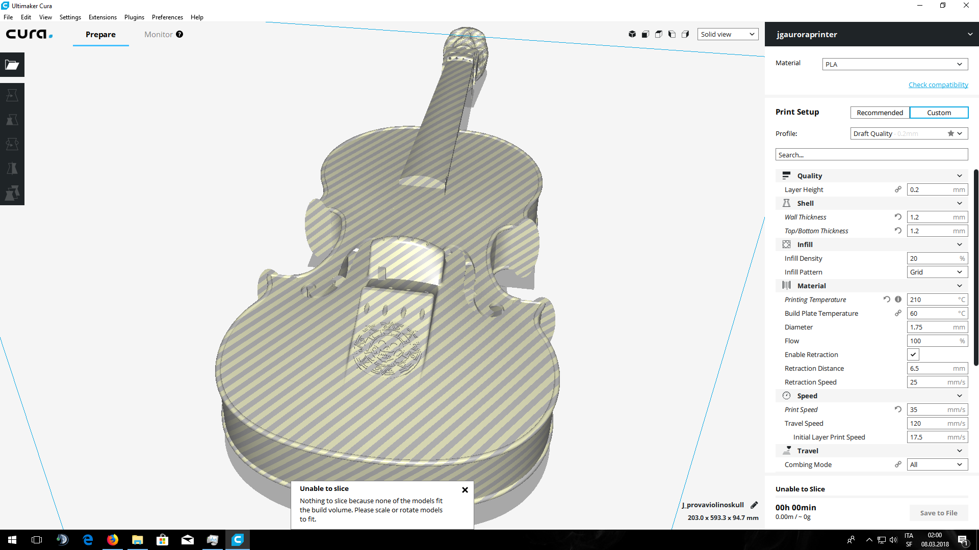Select the Per Model Settings tool
979x550 pixels.
coord(12,193)
